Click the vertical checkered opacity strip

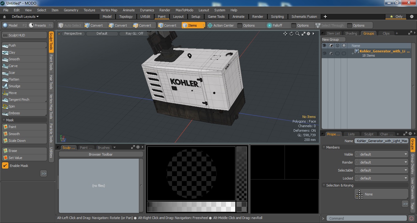pos(242,173)
